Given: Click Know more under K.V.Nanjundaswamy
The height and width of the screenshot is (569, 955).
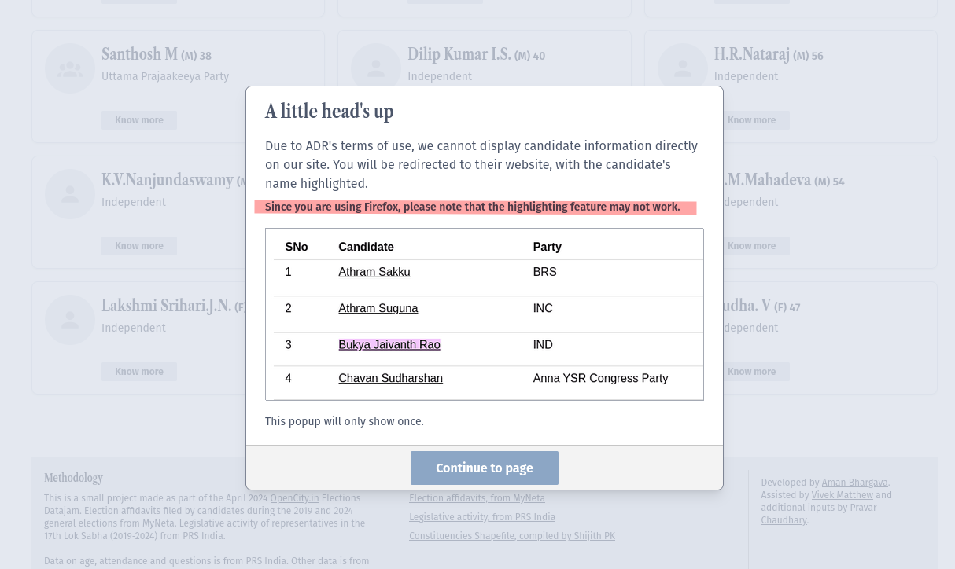Looking at the screenshot, I should pos(139,246).
